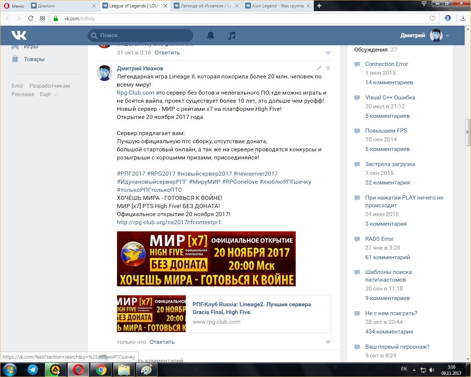Open the Обсуждения section heading

pos(371,50)
